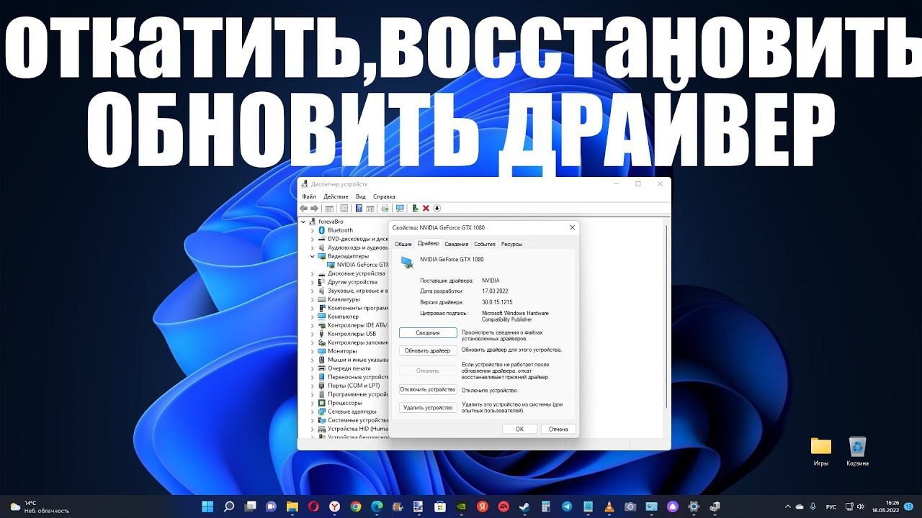Open the Корзина recycle bin desktop icon
The height and width of the screenshot is (518, 922).
(x=857, y=452)
